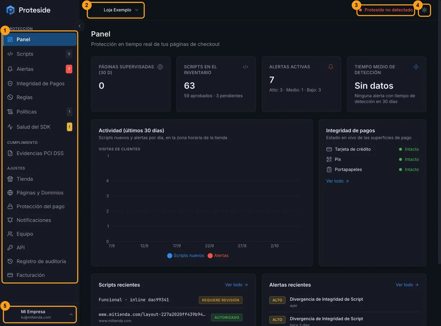Image resolution: width=441 pixels, height=326 pixels.
Task: Open Panel in the sidebar
Action: (x=40, y=39)
